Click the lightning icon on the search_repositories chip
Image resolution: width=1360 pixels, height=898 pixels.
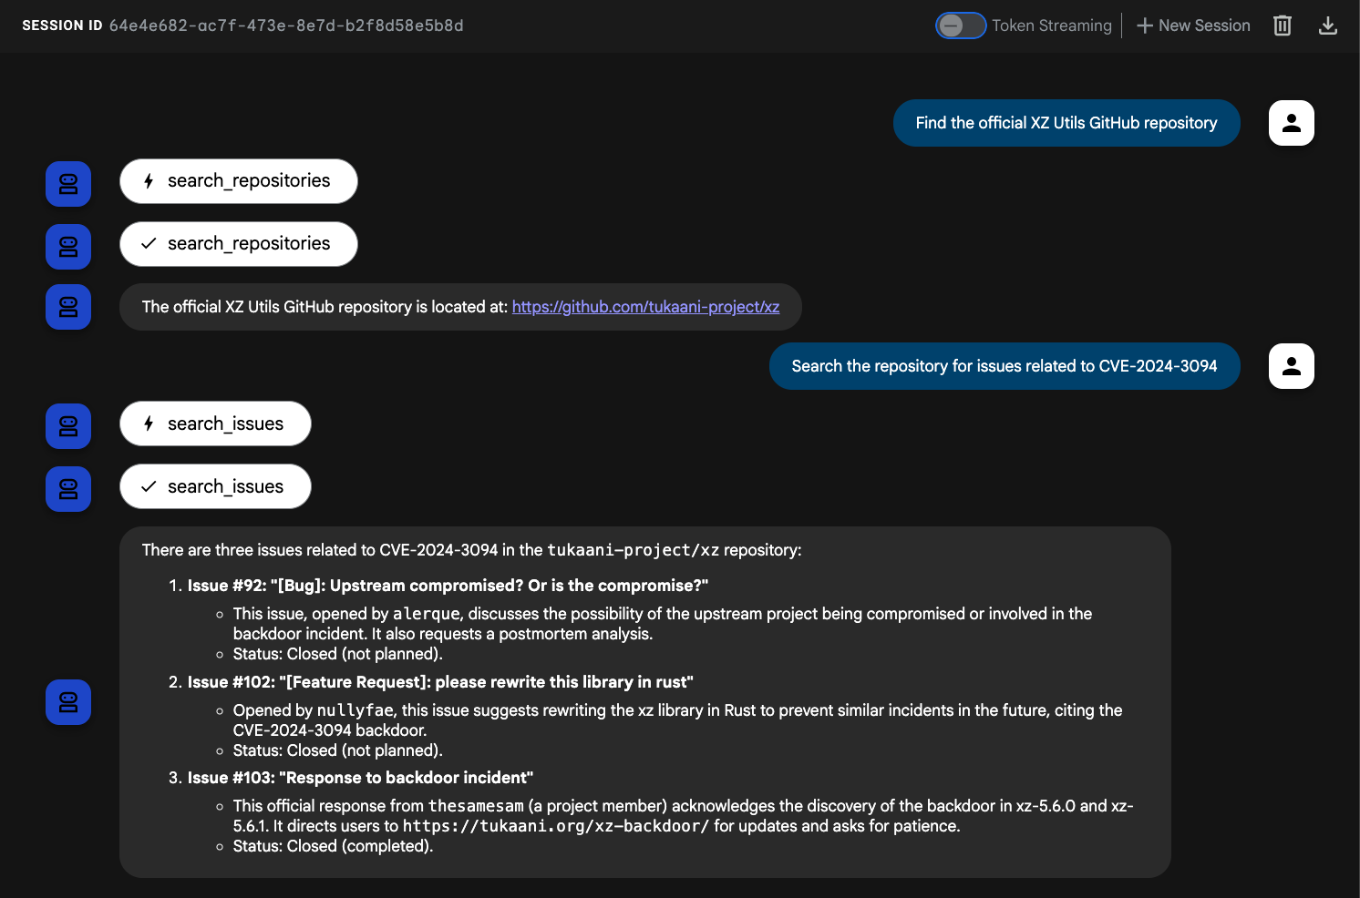(x=149, y=181)
